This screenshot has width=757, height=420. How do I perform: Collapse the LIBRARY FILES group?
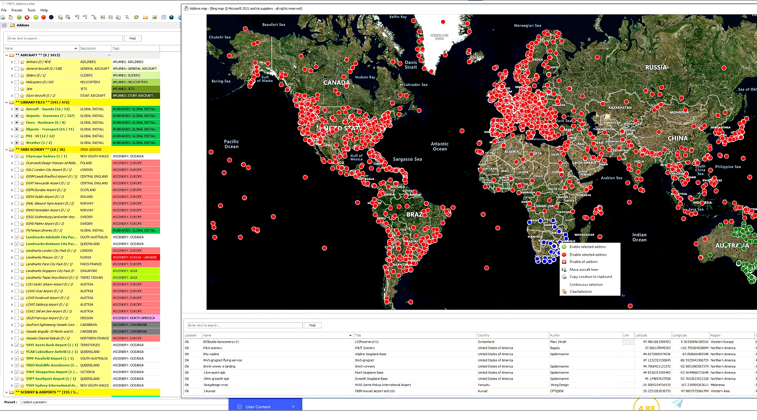pyautogui.click(x=6, y=102)
